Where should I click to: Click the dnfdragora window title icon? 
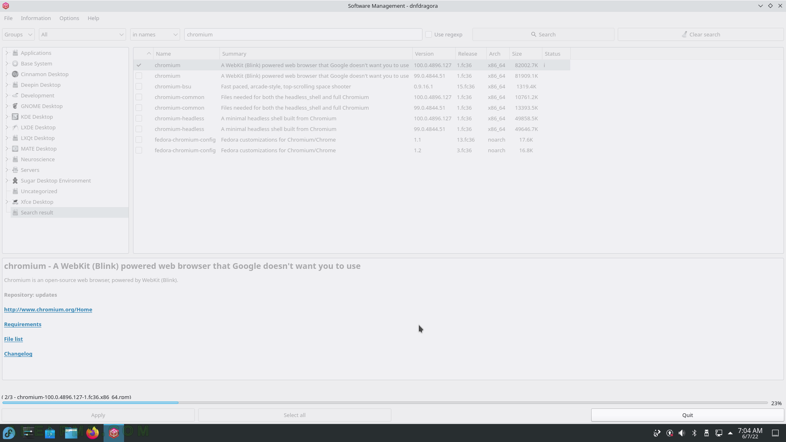[x=6, y=6]
